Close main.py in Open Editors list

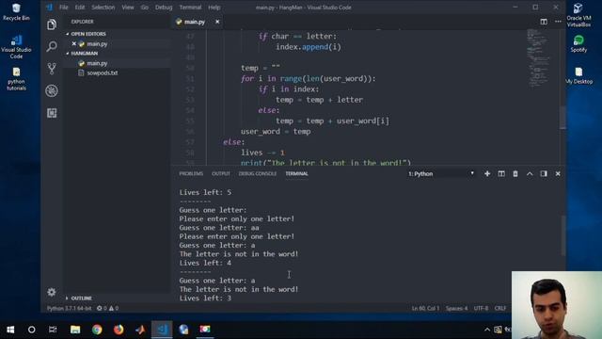(73, 44)
